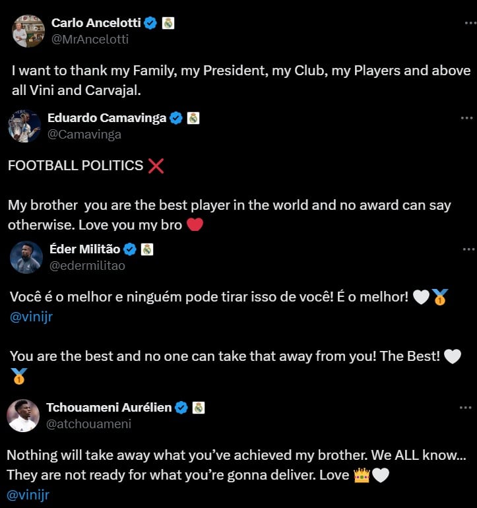Click Éder Militão's verified checkmark
Image resolution: width=477 pixels, height=508 pixels.
pos(130,249)
